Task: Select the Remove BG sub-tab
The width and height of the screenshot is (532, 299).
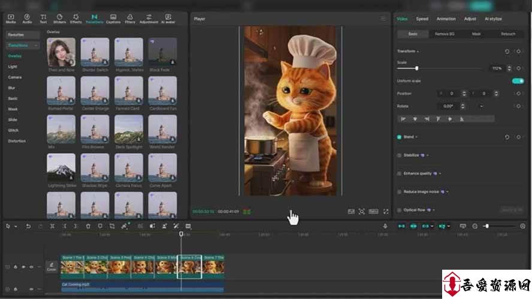Action: tap(445, 34)
